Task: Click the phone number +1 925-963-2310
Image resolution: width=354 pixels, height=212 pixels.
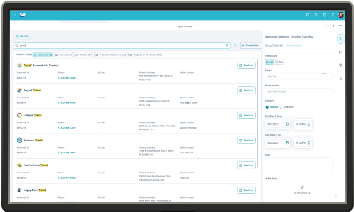Action: [67, 78]
